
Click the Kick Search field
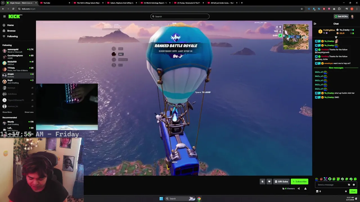180,17
